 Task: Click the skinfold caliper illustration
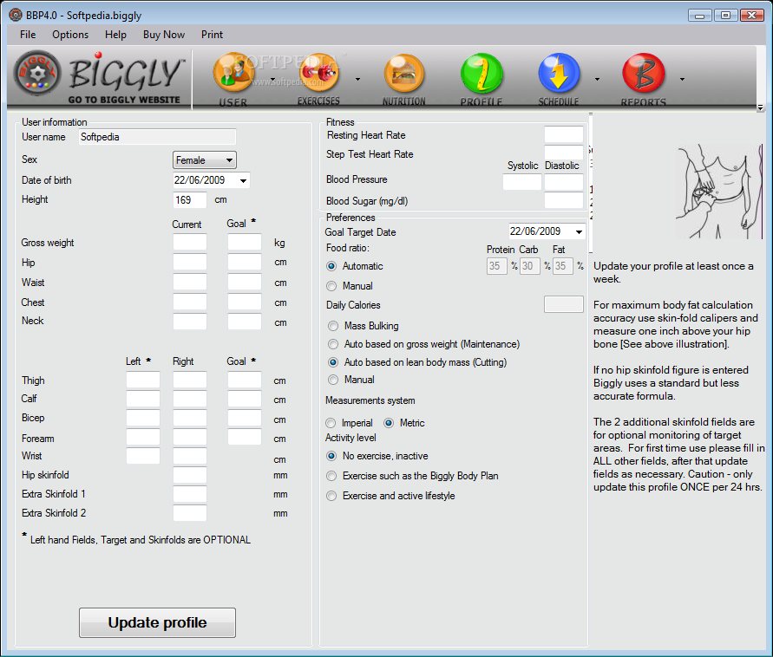point(718,192)
